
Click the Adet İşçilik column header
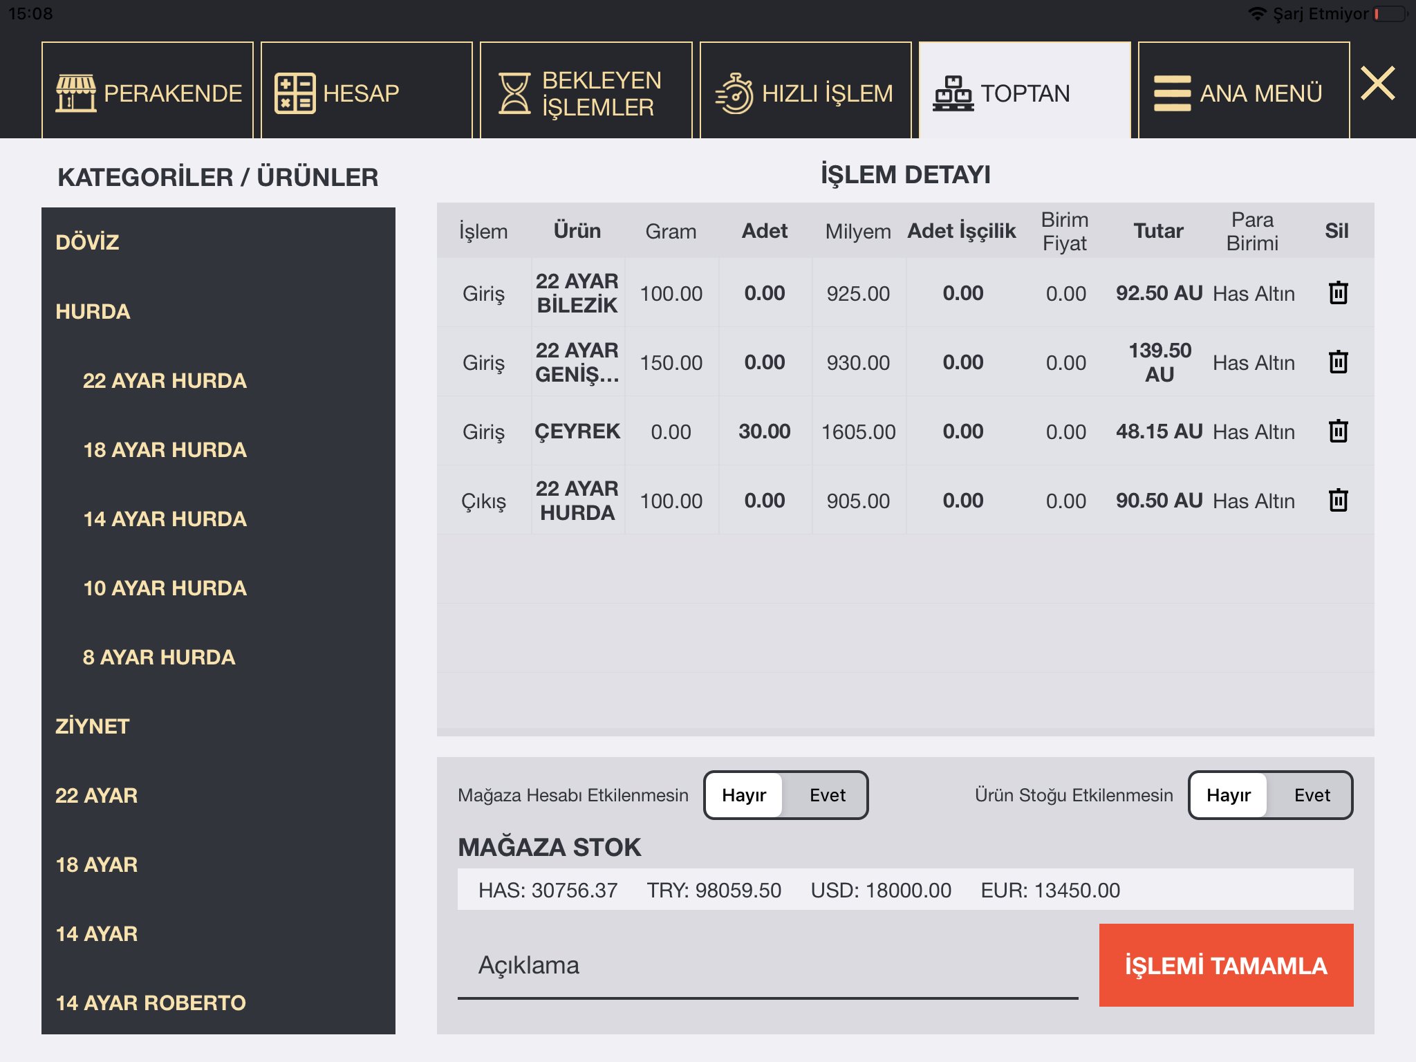pyautogui.click(x=962, y=230)
